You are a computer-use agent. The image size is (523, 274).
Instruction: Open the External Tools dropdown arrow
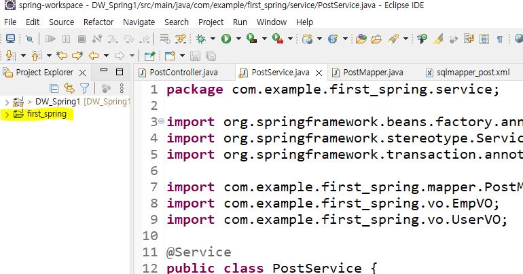tap(290, 39)
